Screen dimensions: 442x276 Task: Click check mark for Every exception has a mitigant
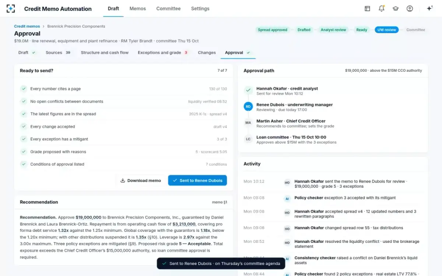[x=24, y=139]
